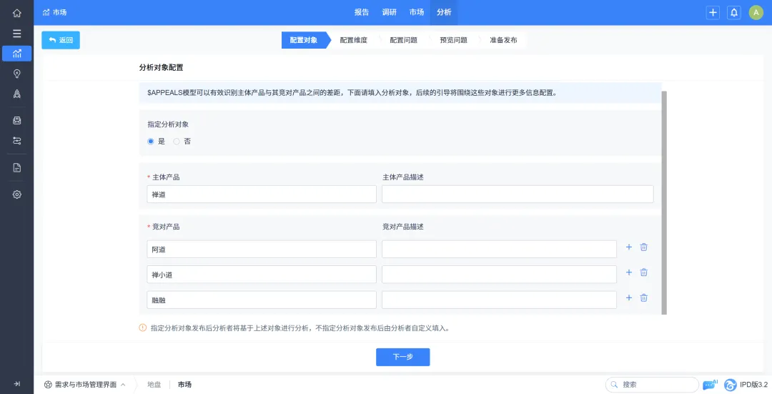
Task: Focus the competitor field containing 融融
Action: [x=262, y=300]
